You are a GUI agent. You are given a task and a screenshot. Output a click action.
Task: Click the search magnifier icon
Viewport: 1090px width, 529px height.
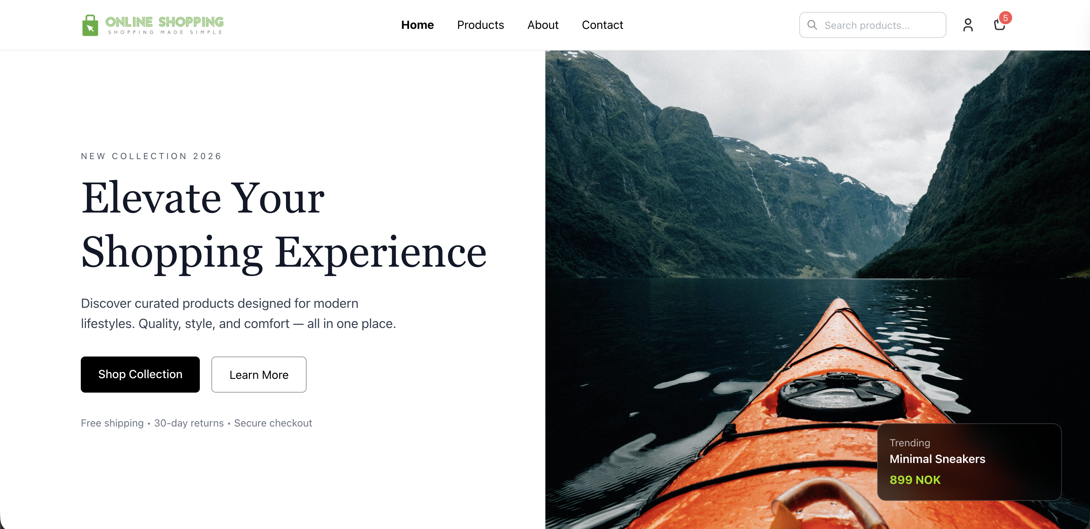tap(812, 25)
